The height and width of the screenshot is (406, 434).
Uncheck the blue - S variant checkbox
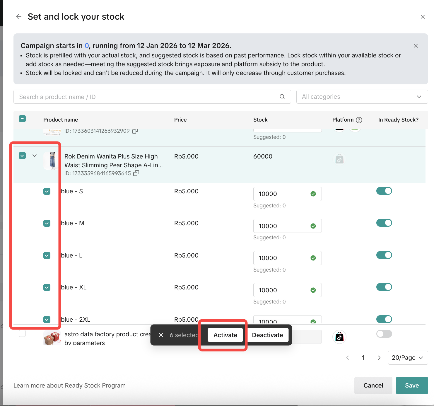pos(47,191)
